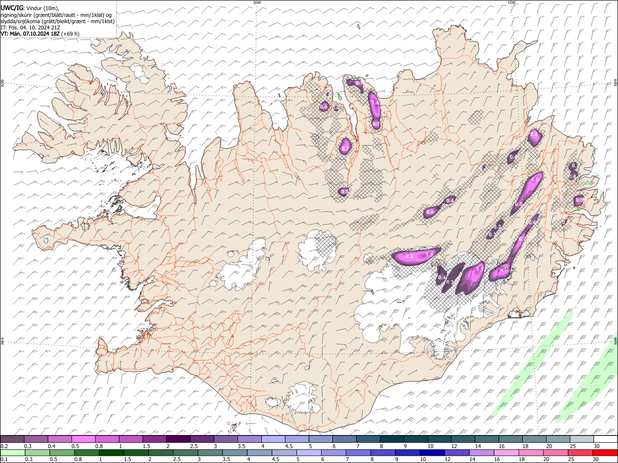This screenshot has height=463, width=618.
Task: Click the pale green 0.1 legend swatch
Action: [13, 453]
